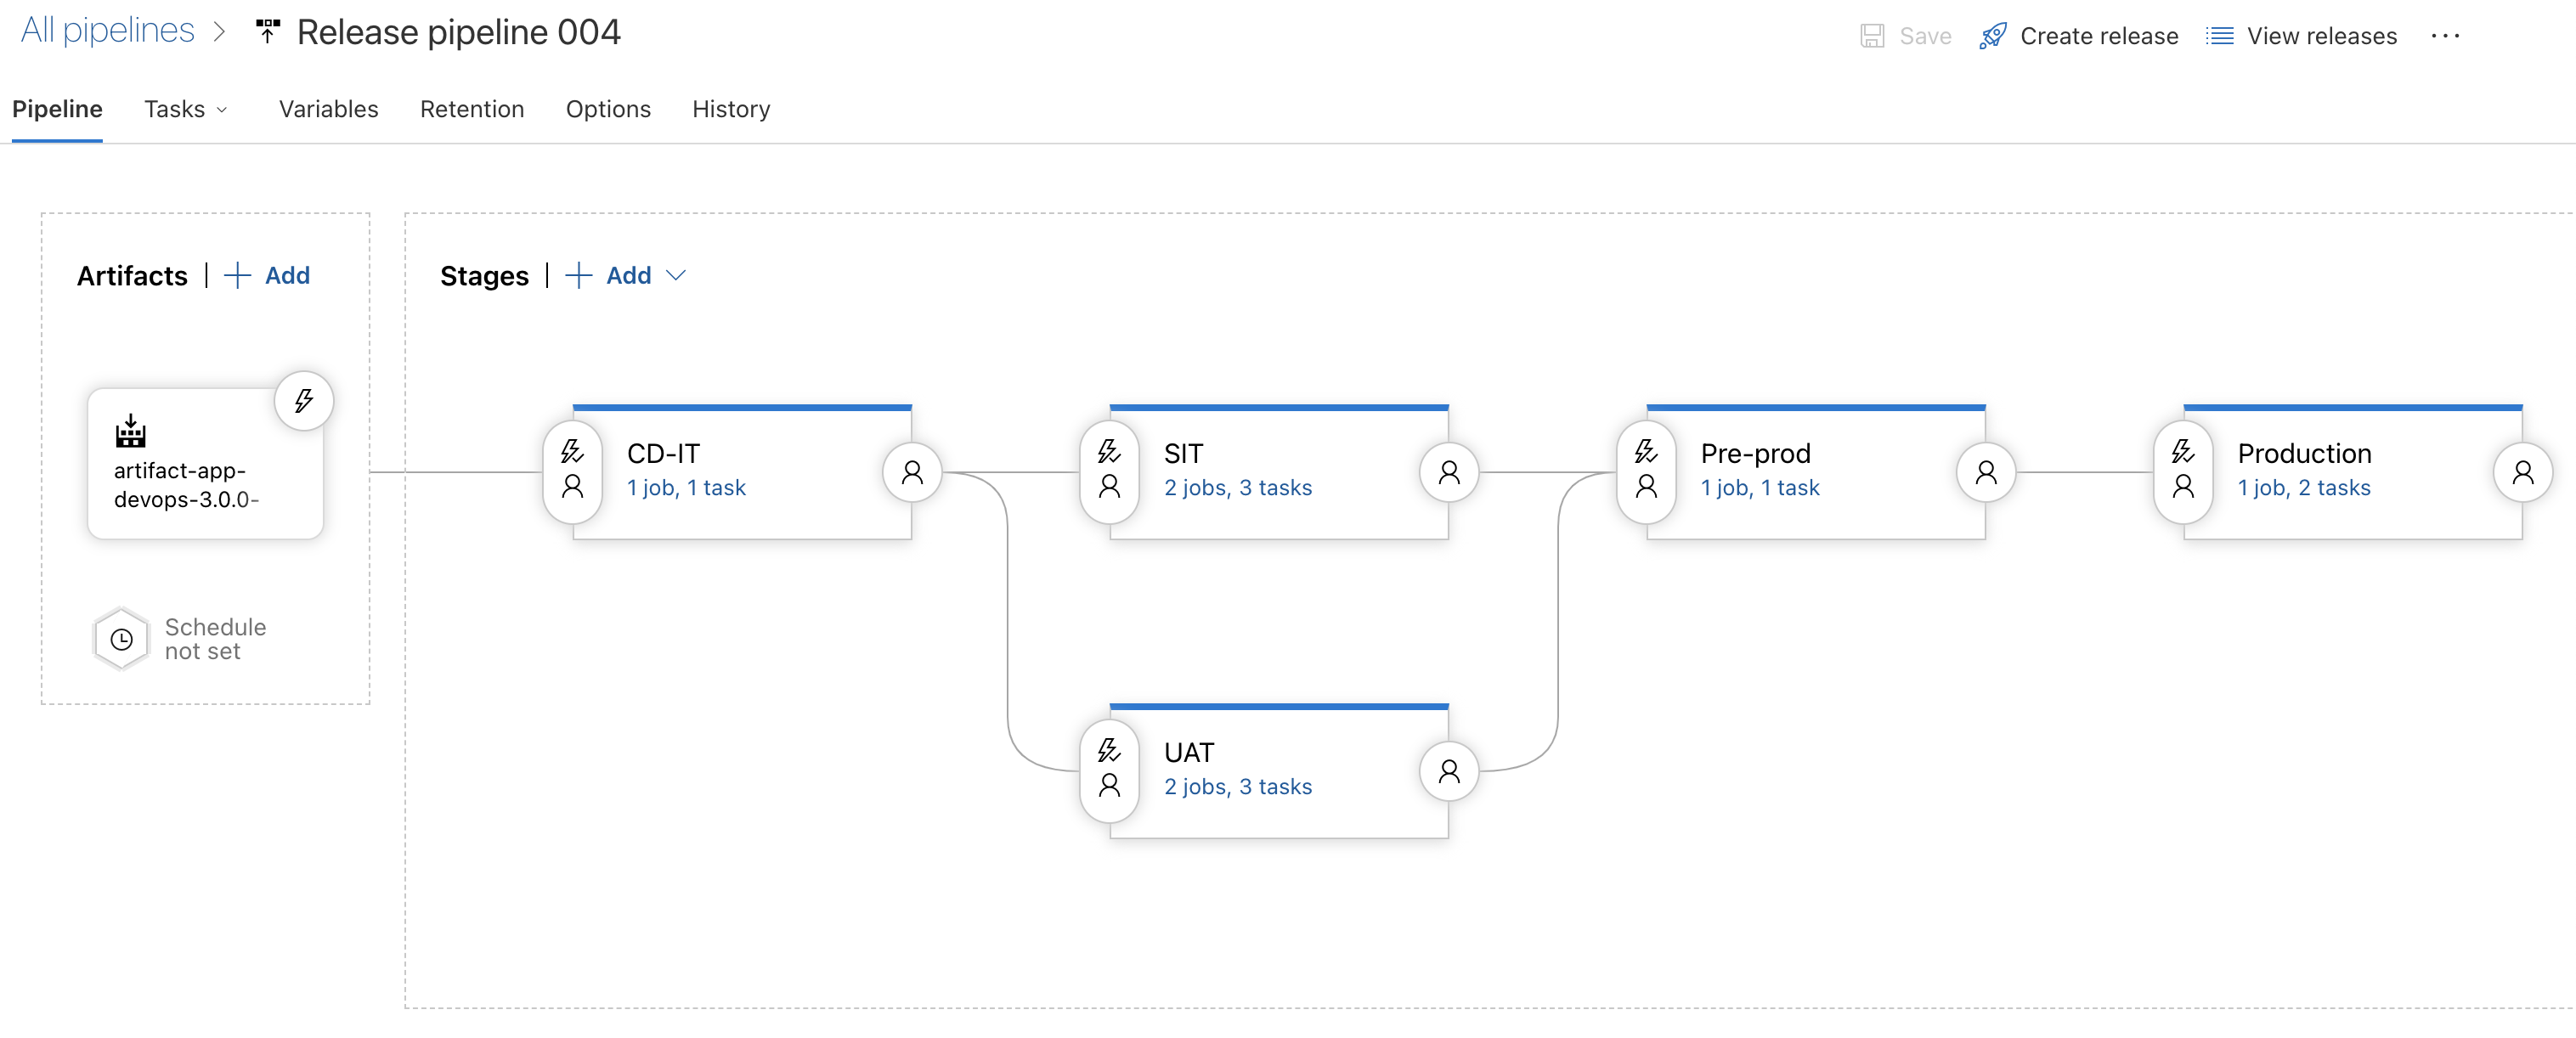This screenshot has width=2576, height=1038.
Task: Open the more actions ellipsis menu
Action: tap(2445, 36)
